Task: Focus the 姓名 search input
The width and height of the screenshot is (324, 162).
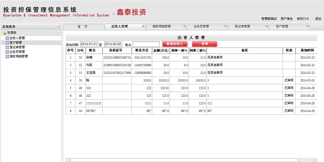Action: (146, 44)
